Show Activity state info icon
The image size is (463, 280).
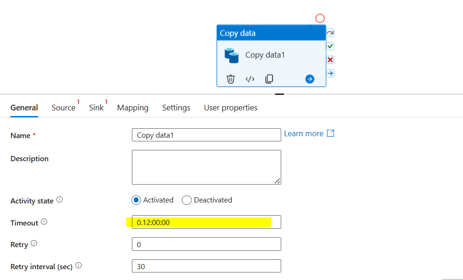60,200
